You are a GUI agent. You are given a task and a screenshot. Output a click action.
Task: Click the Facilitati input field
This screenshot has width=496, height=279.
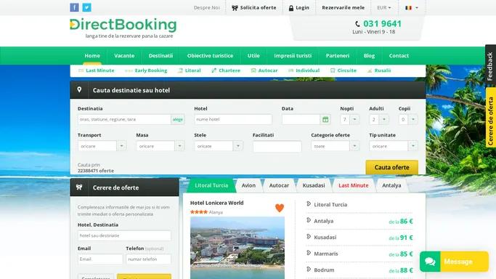277,147
